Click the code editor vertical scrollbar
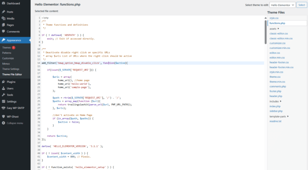308x170 pixels. tap(265, 32)
